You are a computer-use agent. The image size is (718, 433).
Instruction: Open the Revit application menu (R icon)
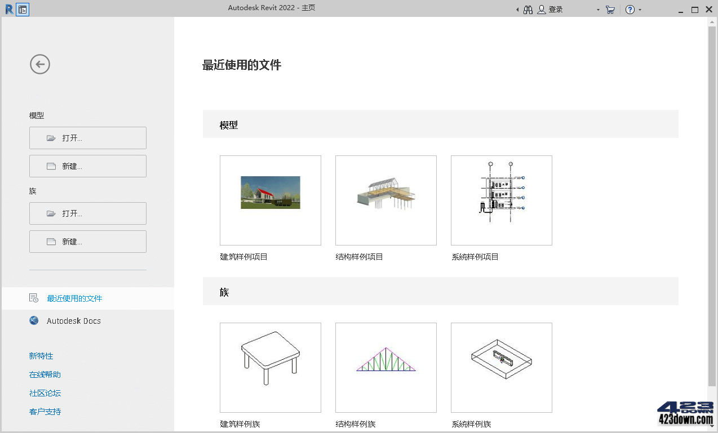click(8, 9)
